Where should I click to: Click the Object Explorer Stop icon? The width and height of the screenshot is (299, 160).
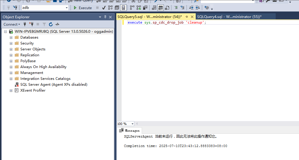38,24
